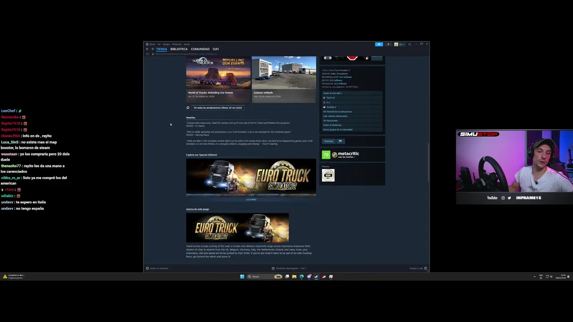
Task: Open Elementos descargados download status
Action: point(289,268)
